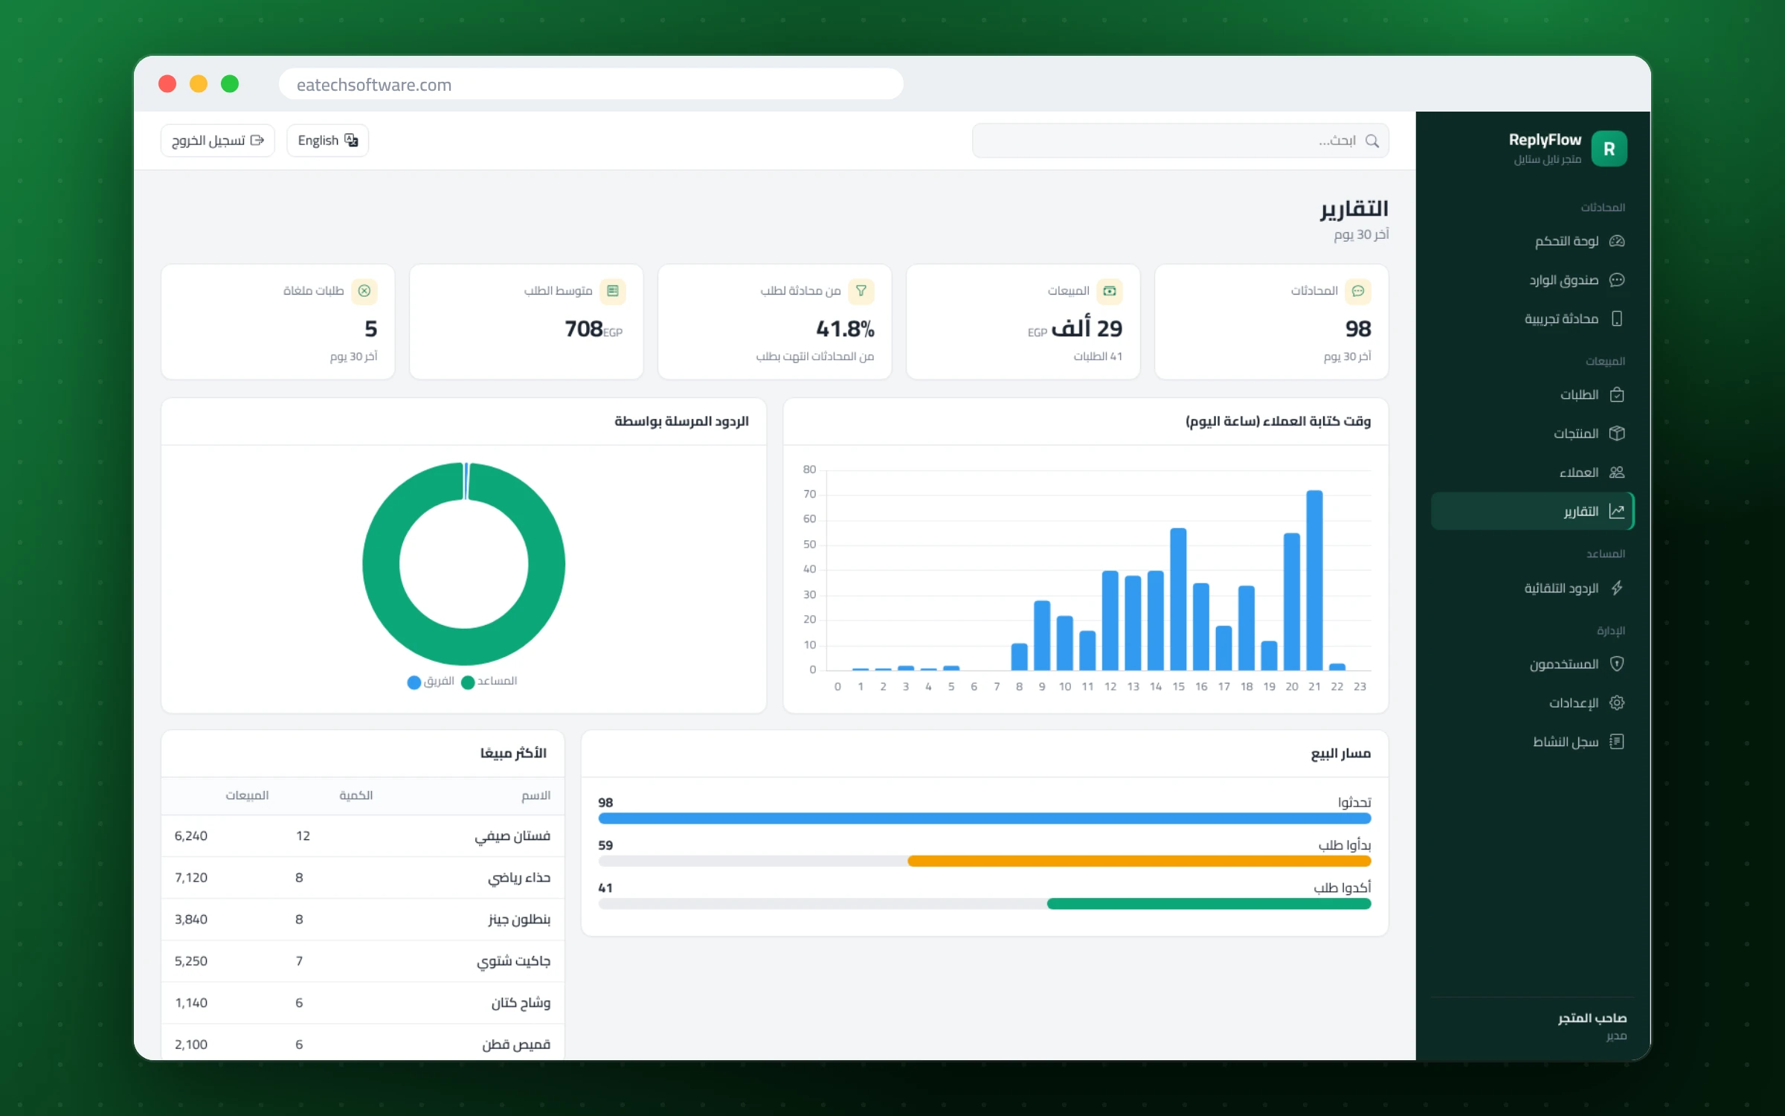The image size is (1785, 1116).
Task: Click the blue تحدثوا funnel bar
Action: pos(984,818)
